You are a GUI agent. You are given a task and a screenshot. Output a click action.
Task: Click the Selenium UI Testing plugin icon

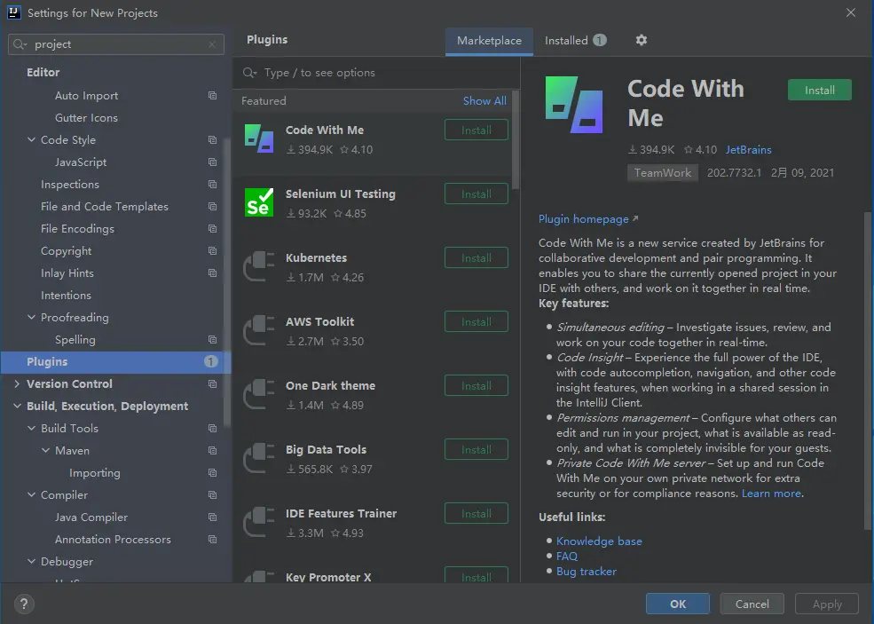click(x=259, y=202)
